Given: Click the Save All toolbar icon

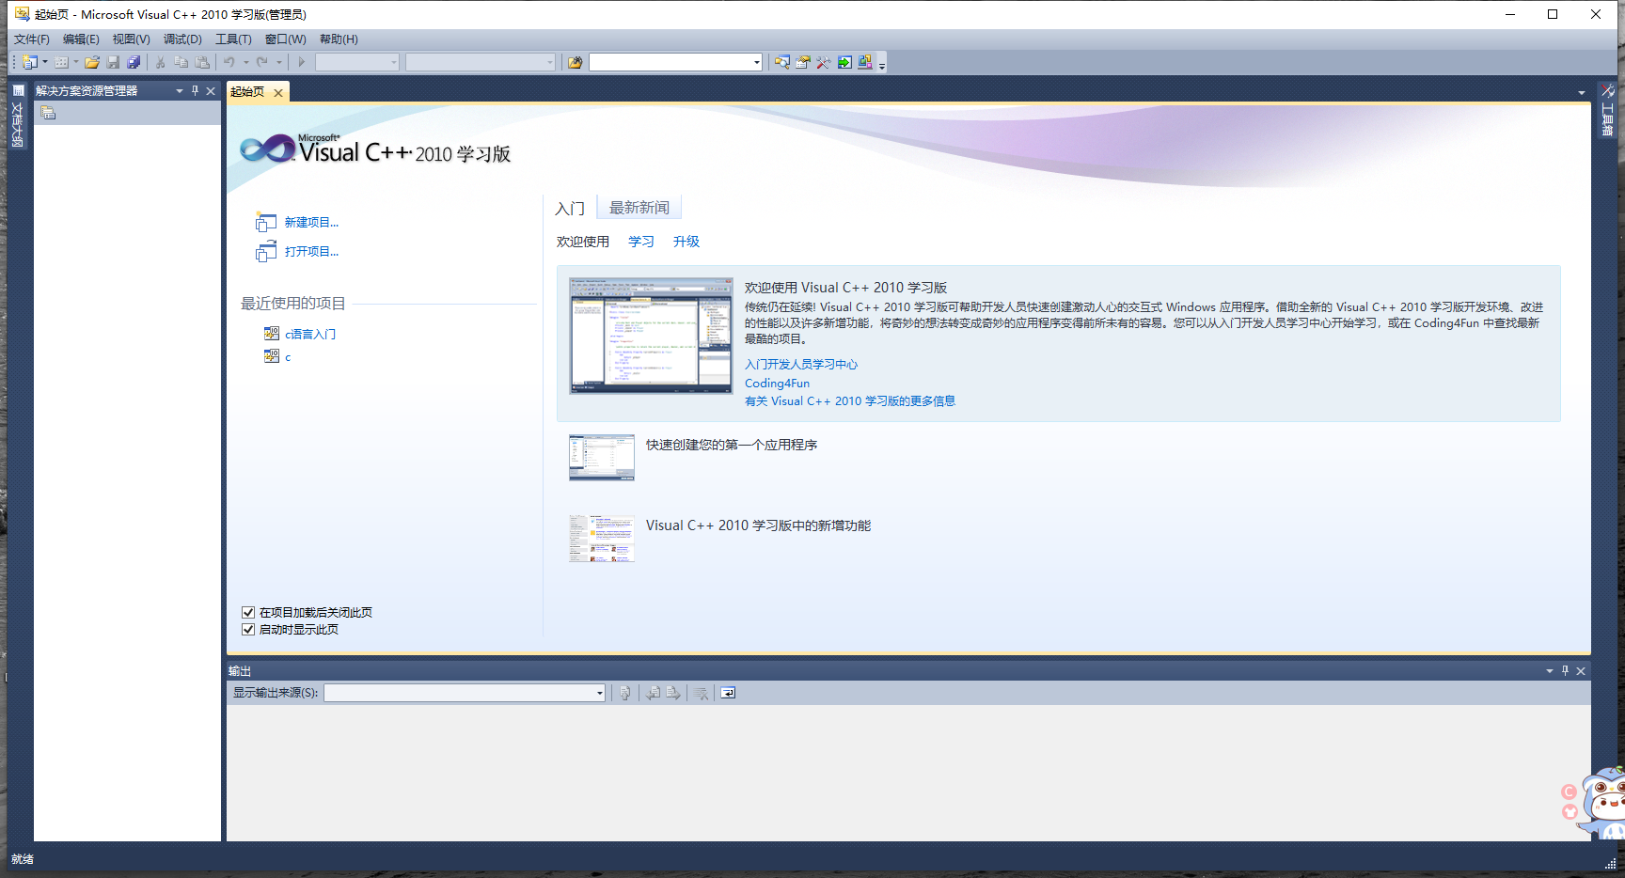Looking at the screenshot, I should [134, 62].
